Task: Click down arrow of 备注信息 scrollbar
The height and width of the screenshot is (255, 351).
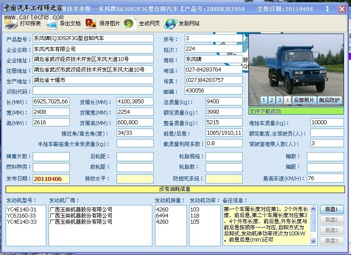Action: point(313,241)
